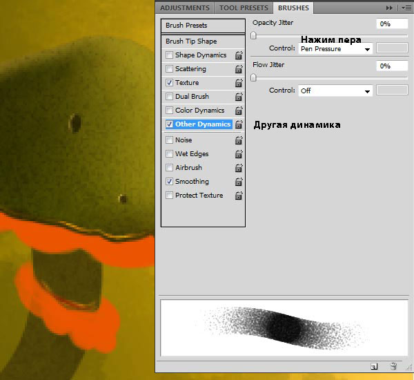
Task: Click the Protect Texture label
Action: (199, 195)
